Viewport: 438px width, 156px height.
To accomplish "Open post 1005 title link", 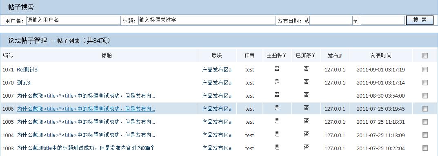I will pos(86,122).
